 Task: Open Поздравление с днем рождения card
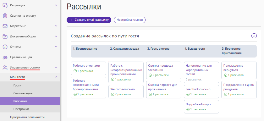239,90
